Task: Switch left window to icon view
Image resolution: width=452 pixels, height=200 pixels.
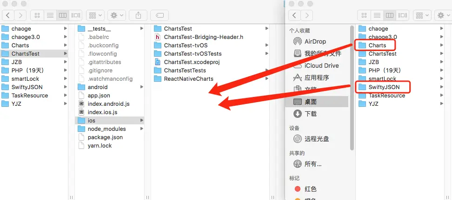Action: click(x=37, y=15)
